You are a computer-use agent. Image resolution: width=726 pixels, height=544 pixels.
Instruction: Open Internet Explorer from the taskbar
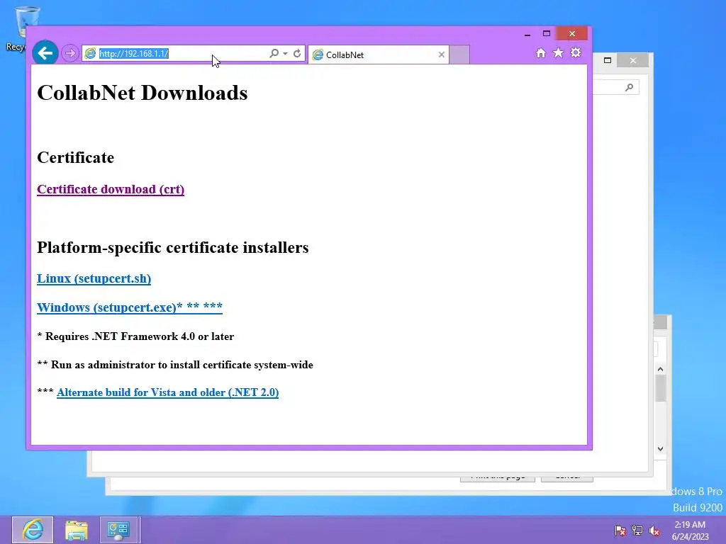(x=33, y=530)
